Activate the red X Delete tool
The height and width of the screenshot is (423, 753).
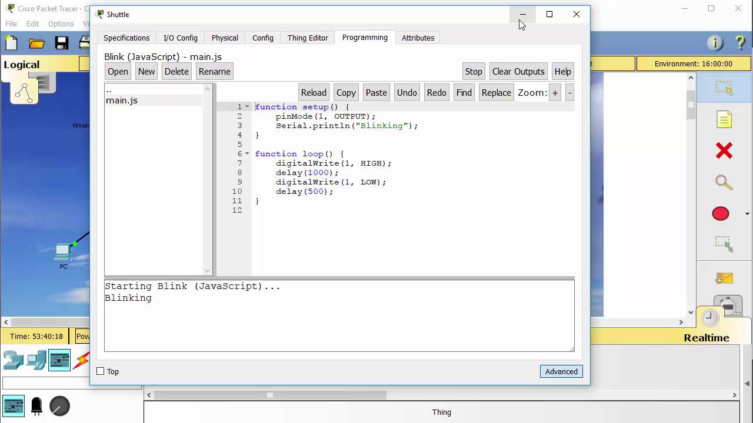(724, 151)
